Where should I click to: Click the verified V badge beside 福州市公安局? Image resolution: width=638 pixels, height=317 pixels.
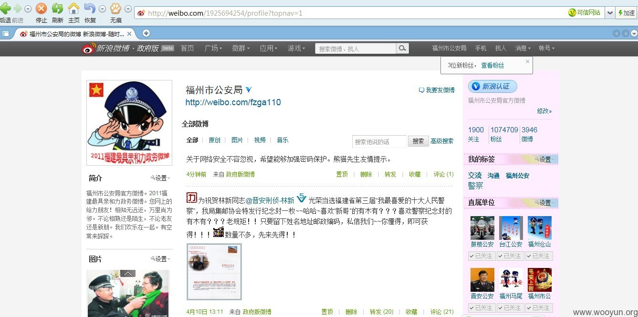click(249, 89)
